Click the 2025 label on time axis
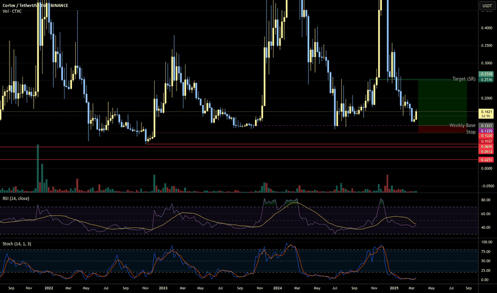497x293 pixels. [x=394, y=288]
